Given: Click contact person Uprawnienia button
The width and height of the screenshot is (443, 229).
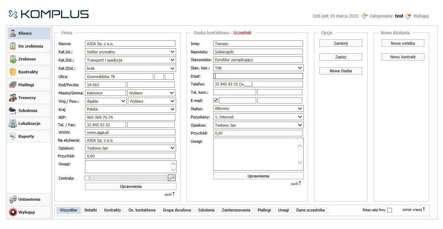Looking at the screenshot, I should (258, 176).
